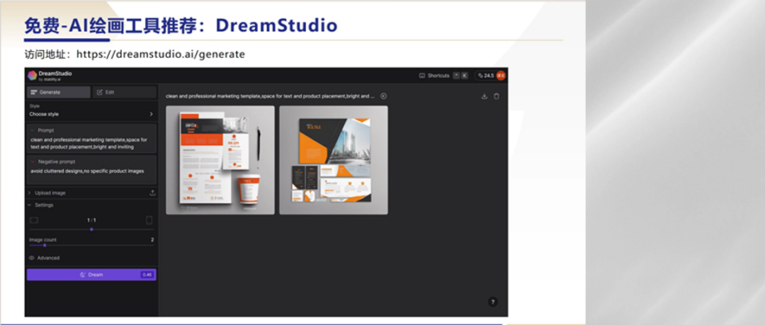Click the K shortcut key badge
Image resolution: width=765 pixels, height=325 pixels.
tap(465, 76)
